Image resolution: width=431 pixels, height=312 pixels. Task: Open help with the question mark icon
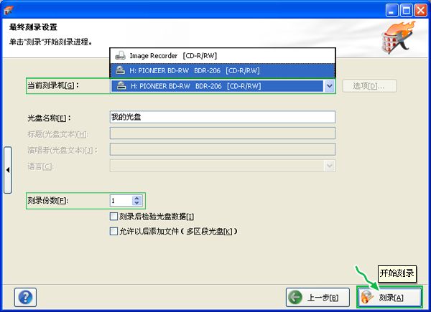click(25, 297)
